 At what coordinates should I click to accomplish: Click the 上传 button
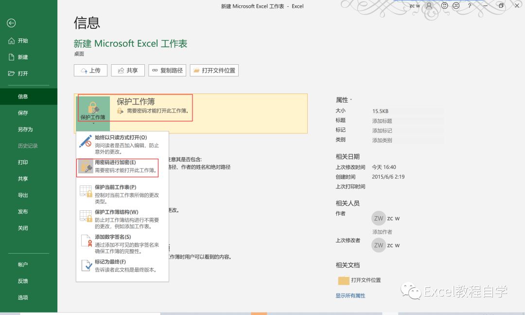(90, 71)
